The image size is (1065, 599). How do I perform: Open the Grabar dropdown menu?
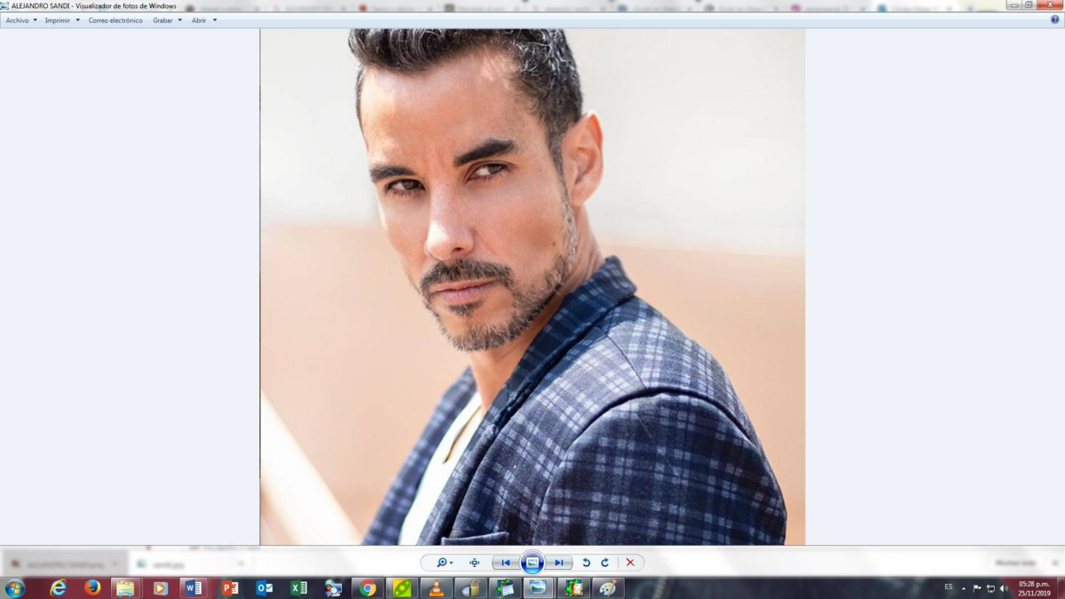click(167, 20)
